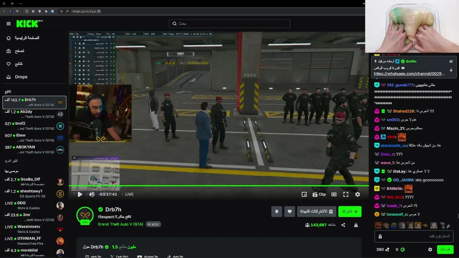
Task: Click the Arabic language tag
Action: tap(153, 224)
